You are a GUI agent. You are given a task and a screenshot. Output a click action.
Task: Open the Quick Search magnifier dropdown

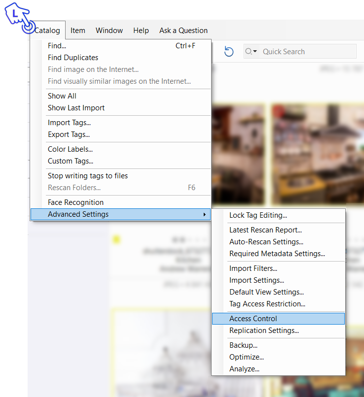tap(251, 51)
